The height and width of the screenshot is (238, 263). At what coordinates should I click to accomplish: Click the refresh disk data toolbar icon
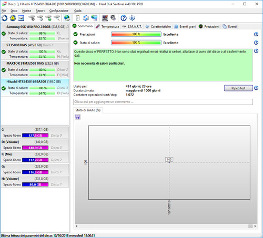click(5, 18)
